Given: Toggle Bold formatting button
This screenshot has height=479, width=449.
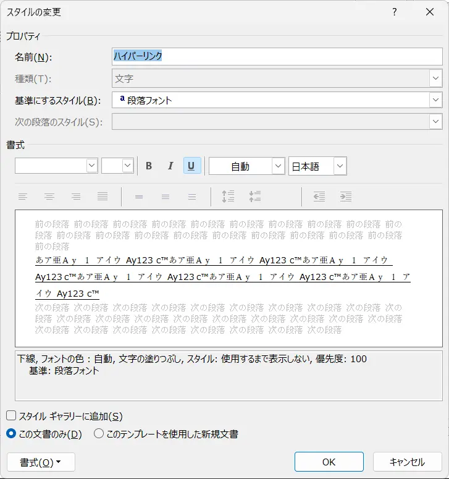Looking at the screenshot, I should [x=149, y=166].
